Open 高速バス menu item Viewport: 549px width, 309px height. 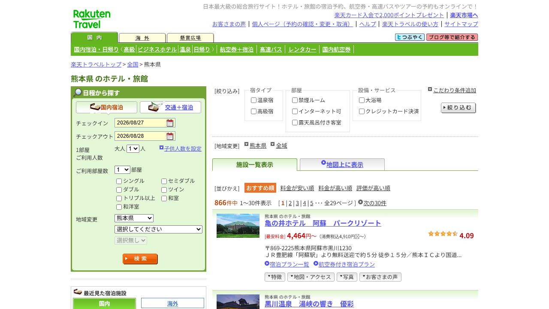271,49
